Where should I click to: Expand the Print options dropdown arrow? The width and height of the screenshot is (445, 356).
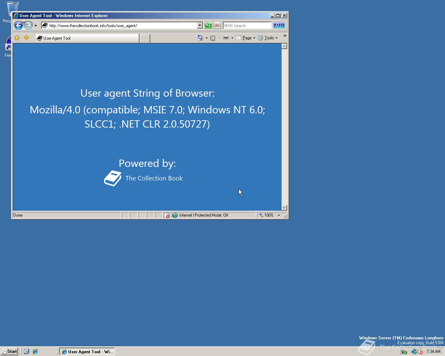[232, 38]
